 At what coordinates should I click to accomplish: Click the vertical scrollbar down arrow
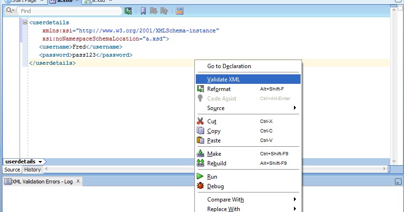click(x=394, y=162)
